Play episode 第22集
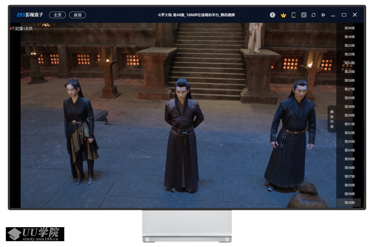374x247 pixels. (349, 45)
